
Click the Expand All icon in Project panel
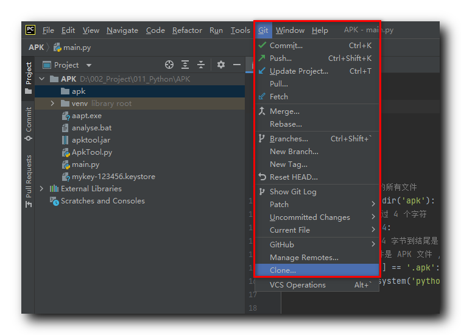pyautogui.click(x=185, y=65)
